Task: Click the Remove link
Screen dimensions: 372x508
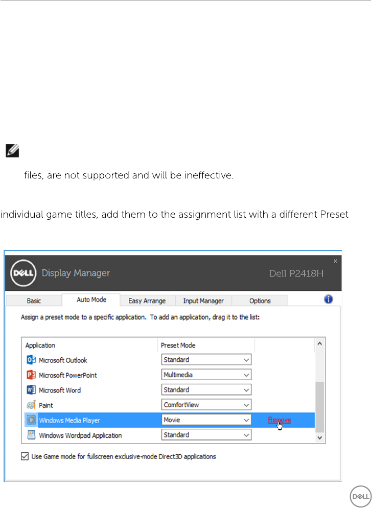Action: tap(280, 420)
